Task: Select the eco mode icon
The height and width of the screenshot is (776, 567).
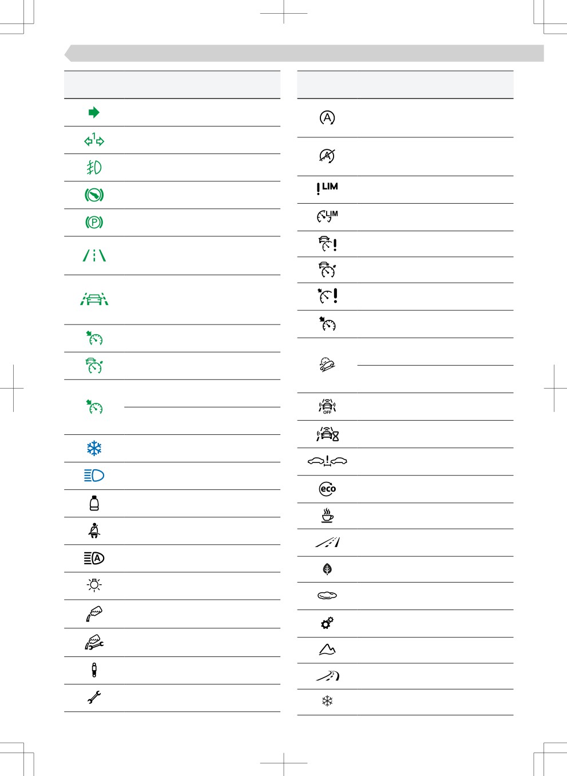Action: (x=327, y=489)
